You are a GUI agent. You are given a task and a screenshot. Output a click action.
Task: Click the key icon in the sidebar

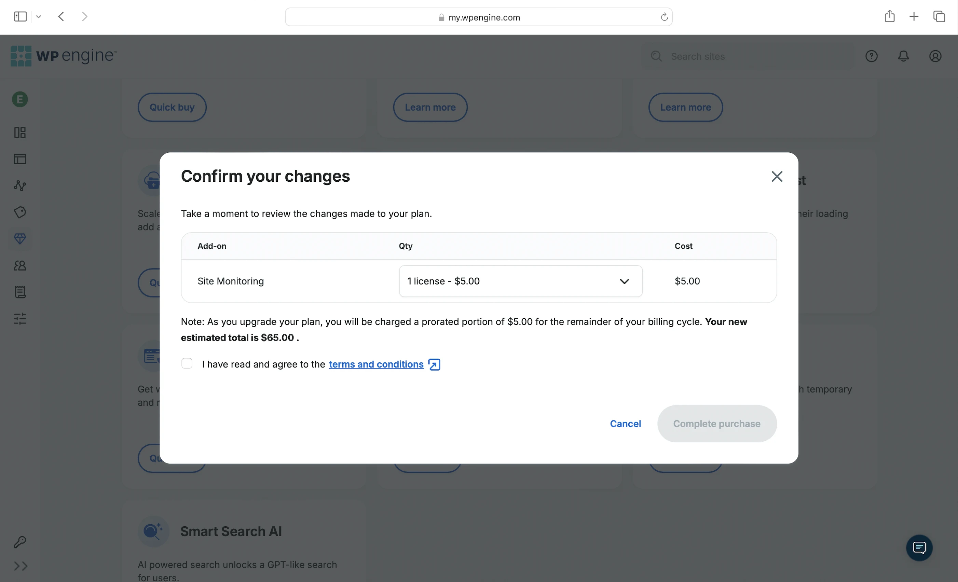pyautogui.click(x=20, y=542)
